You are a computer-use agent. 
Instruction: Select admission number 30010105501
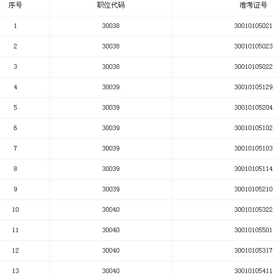pos(253,230)
